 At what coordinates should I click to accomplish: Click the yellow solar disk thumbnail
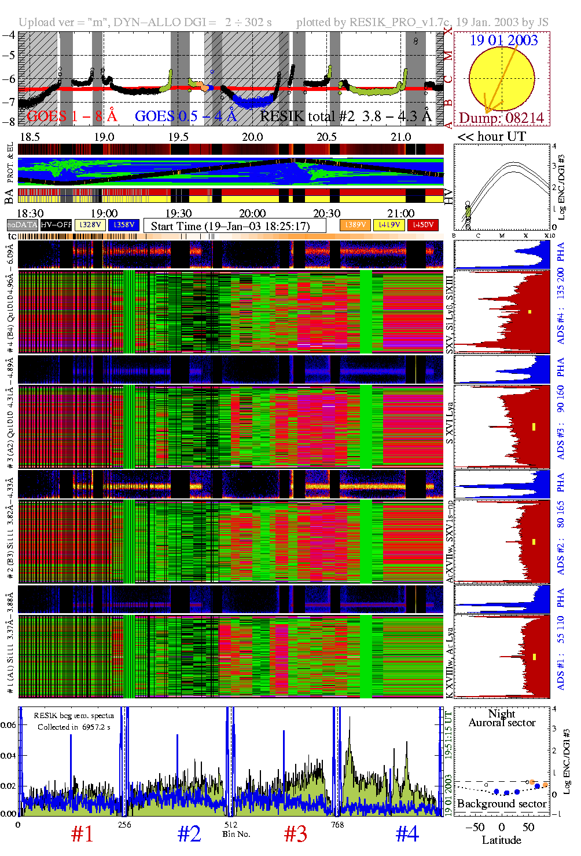[501, 78]
